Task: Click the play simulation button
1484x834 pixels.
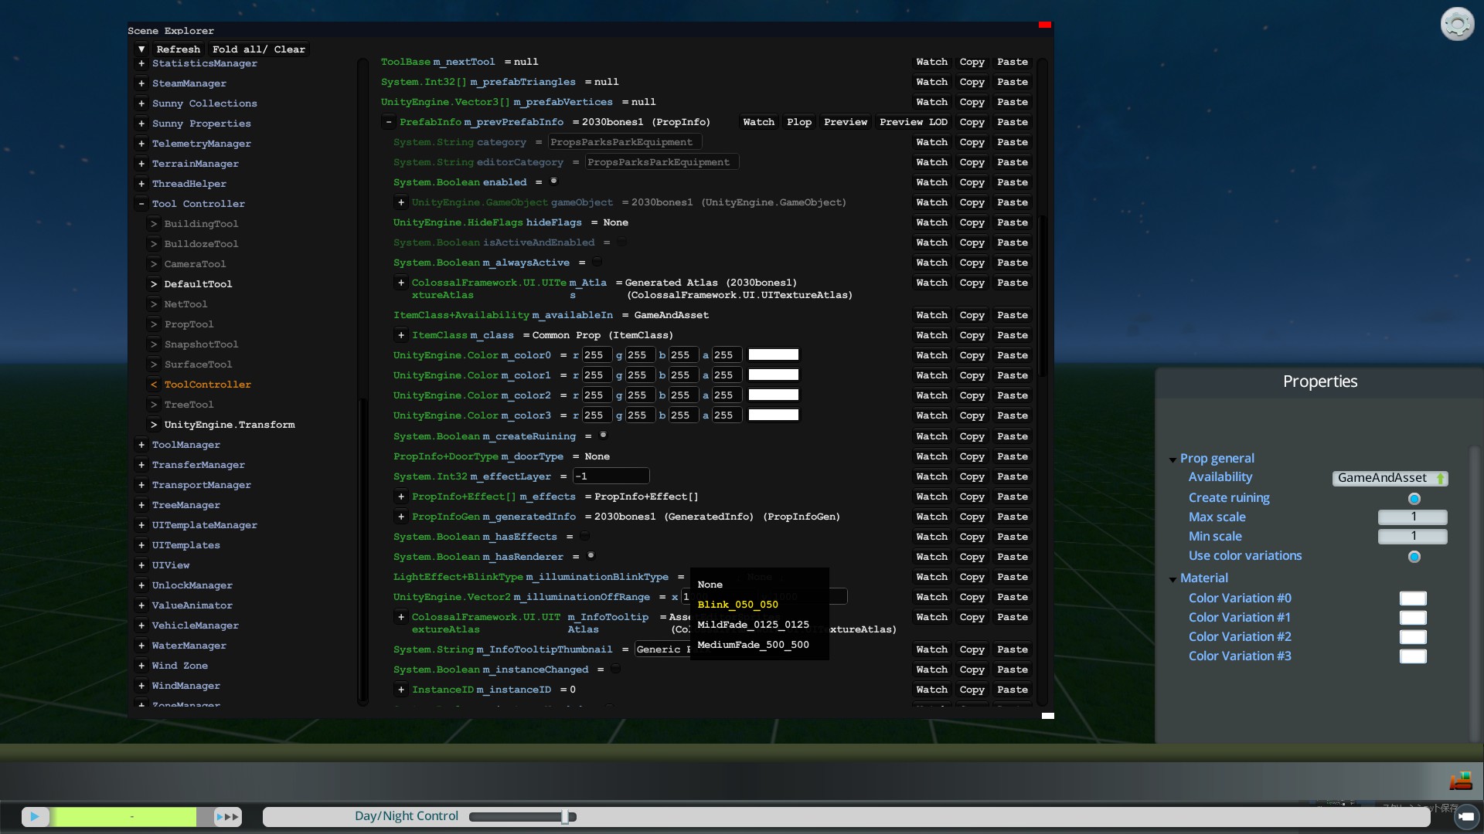Action: point(35,816)
